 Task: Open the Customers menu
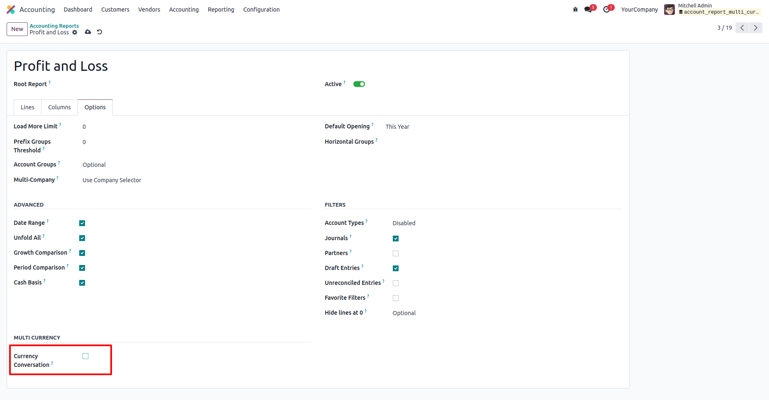point(115,10)
